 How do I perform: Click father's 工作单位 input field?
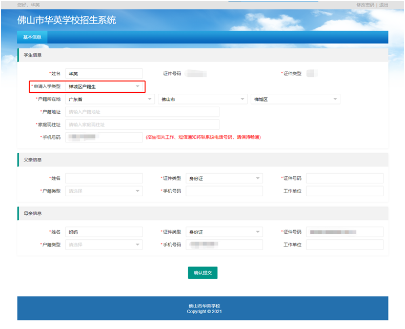click(x=345, y=191)
